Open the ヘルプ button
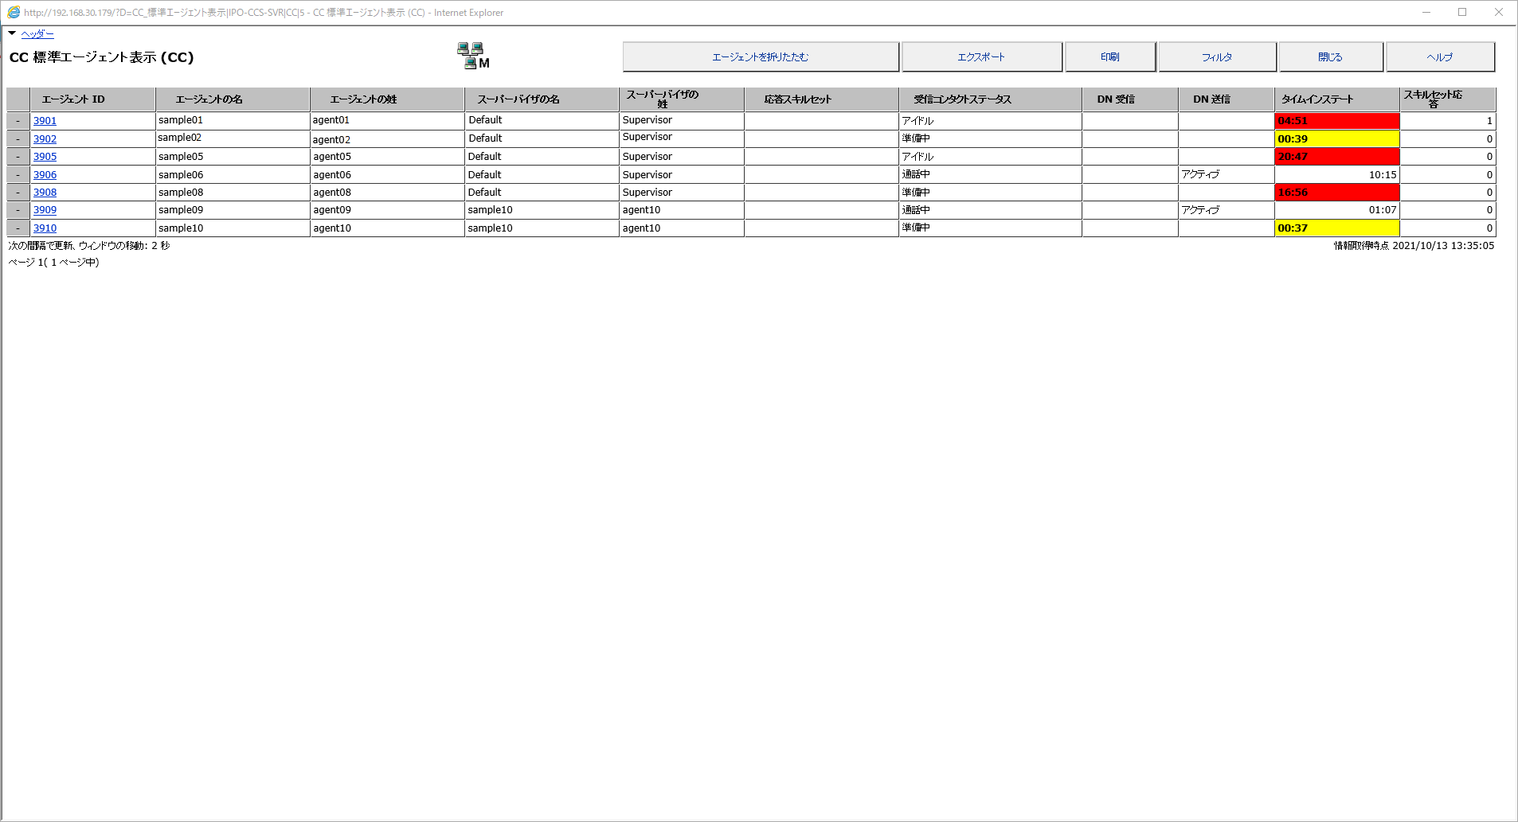This screenshot has height=822, width=1518. pyautogui.click(x=1439, y=57)
